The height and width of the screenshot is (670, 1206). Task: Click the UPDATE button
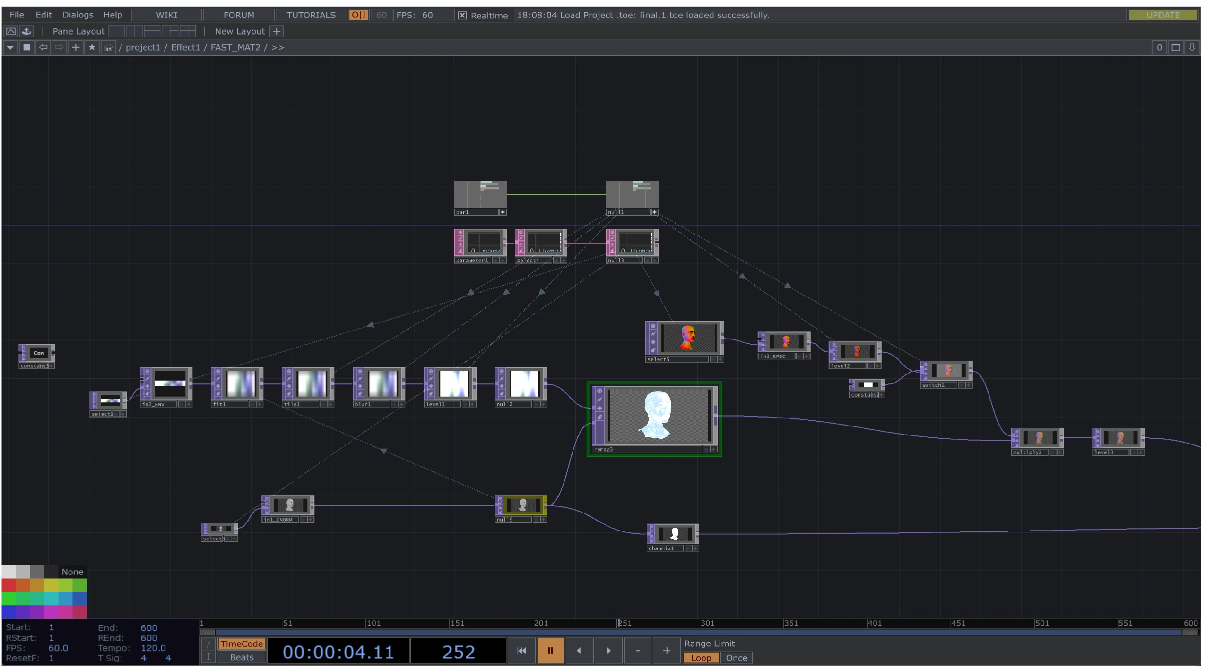click(x=1162, y=15)
